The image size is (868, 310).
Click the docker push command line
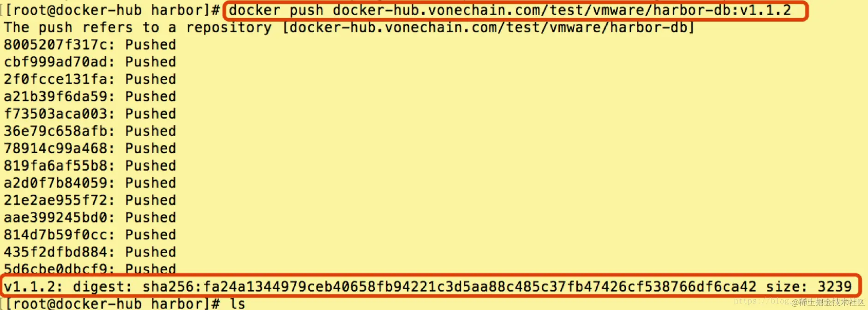coord(510,10)
